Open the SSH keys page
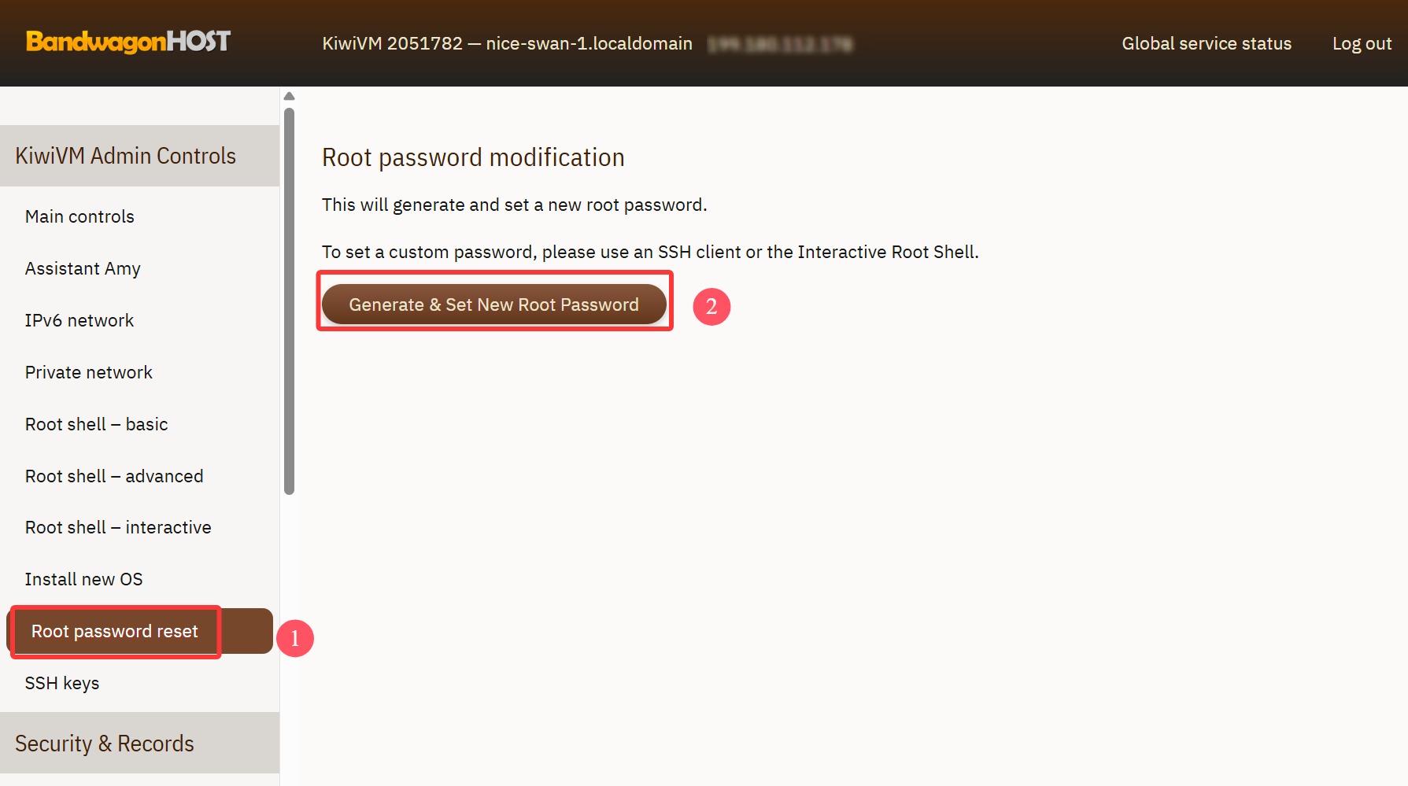This screenshot has width=1408, height=786. pyautogui.click(x=62, y=683)
